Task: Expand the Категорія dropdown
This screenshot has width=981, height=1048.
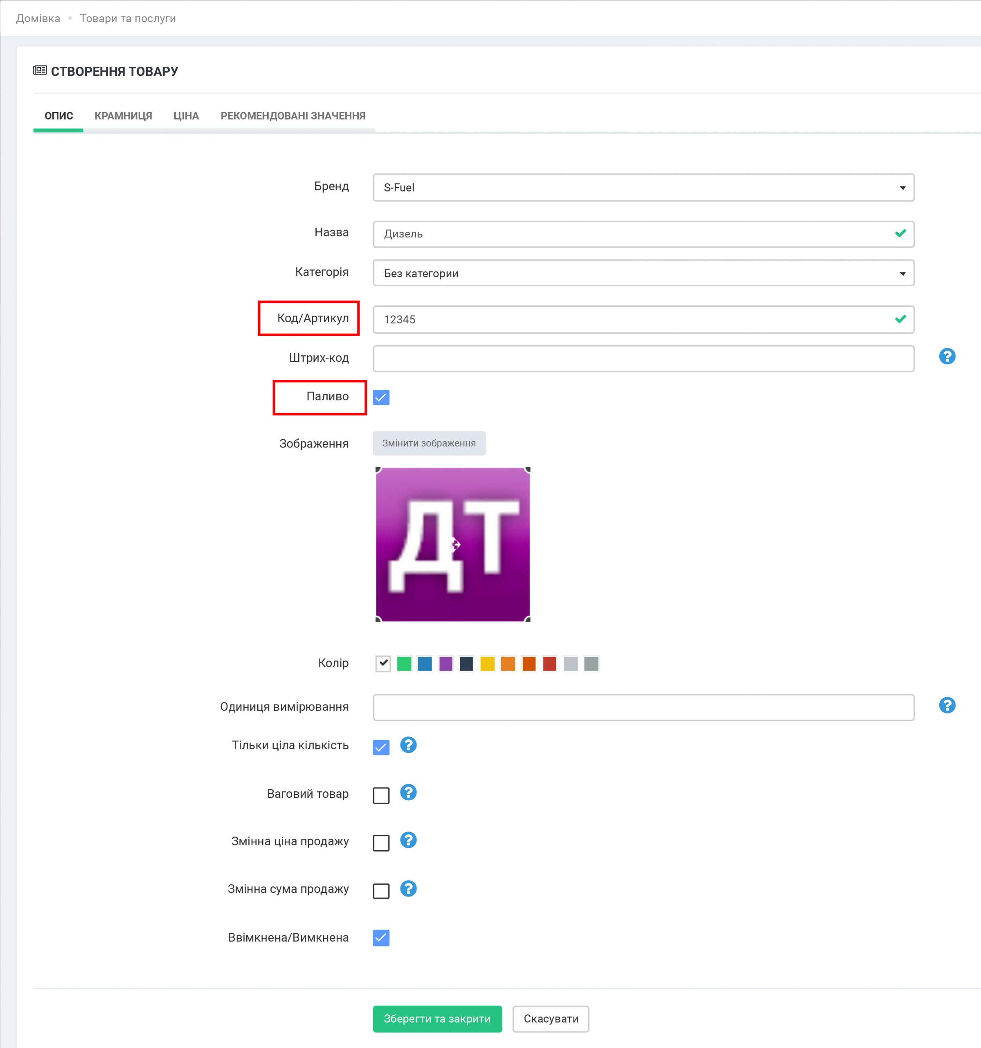Action: [643, 273]
